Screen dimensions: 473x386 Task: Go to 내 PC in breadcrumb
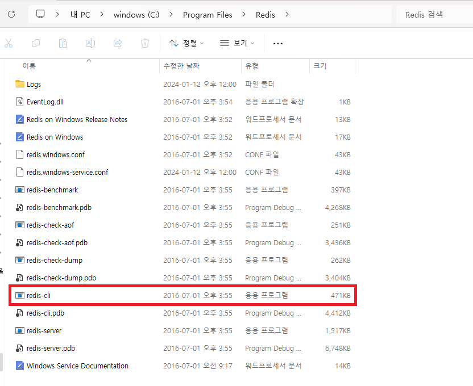click(80, 15)
